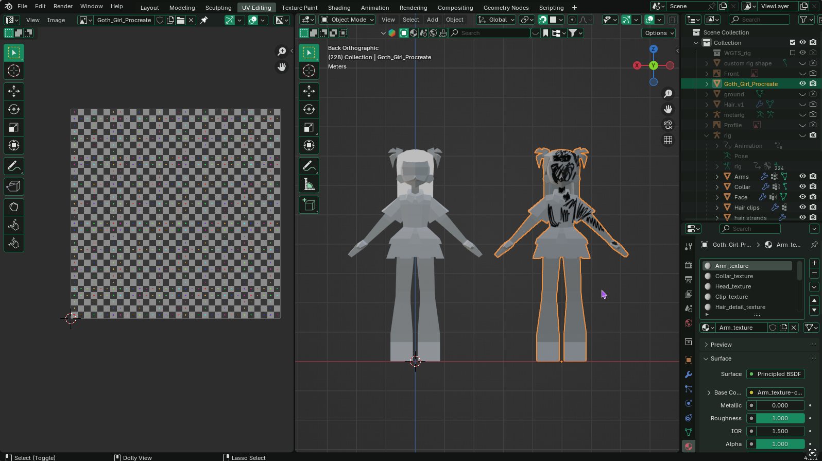822x461 pixels.
Task: Click the viewport zoom magnifier icon
Action: (668, 94)
